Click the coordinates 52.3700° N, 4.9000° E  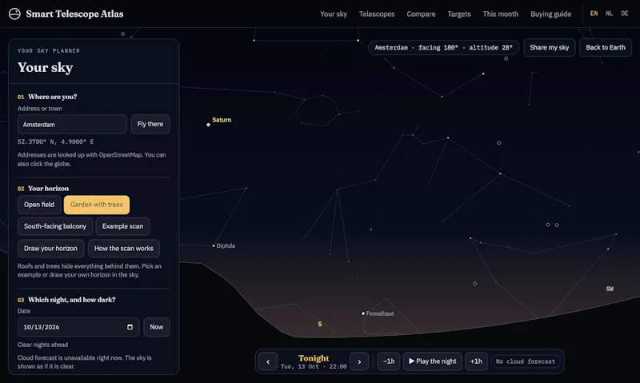[x=55, y=142]
